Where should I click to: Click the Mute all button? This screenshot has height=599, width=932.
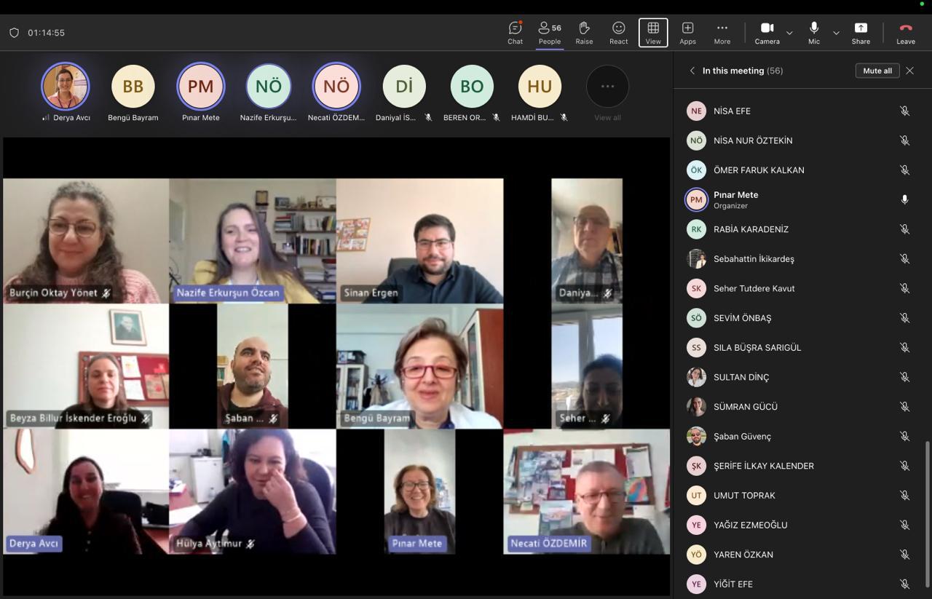pyautogui.click(x=877, y=71)
